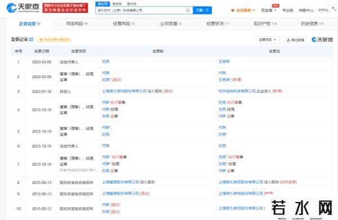The width and height of the screenshot is (338, 220).
Task: Open row 1 before-change person link
Action: coord(106,62)
